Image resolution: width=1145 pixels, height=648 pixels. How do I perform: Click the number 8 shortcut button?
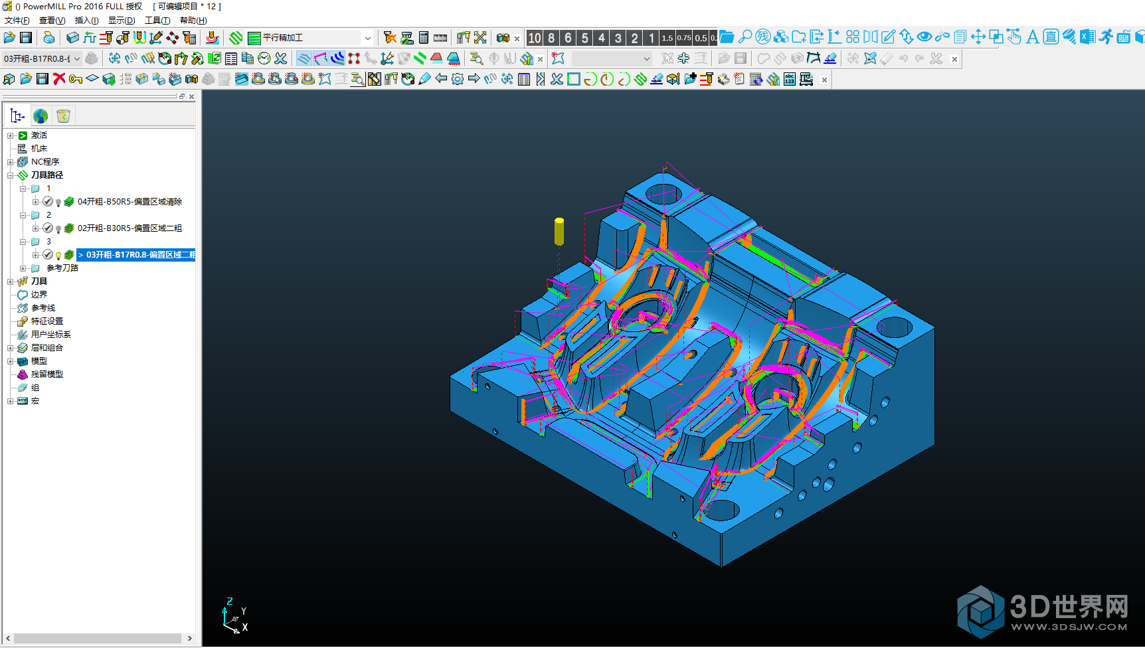click(x=551, y=38)
